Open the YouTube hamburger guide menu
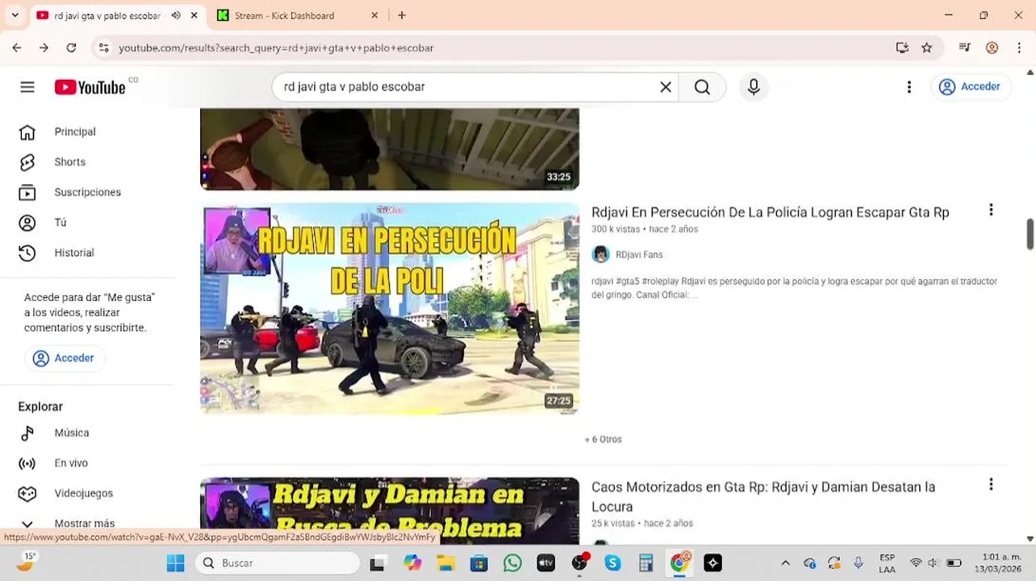The width and height of the screenshot is (1036, 581). (x=27, y=87)
